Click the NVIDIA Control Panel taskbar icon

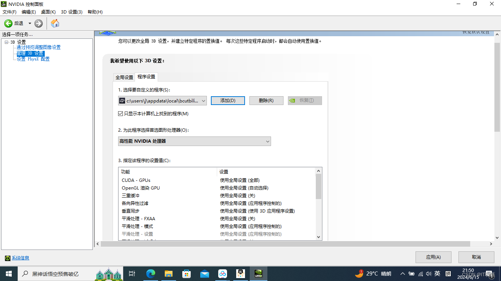258,274
